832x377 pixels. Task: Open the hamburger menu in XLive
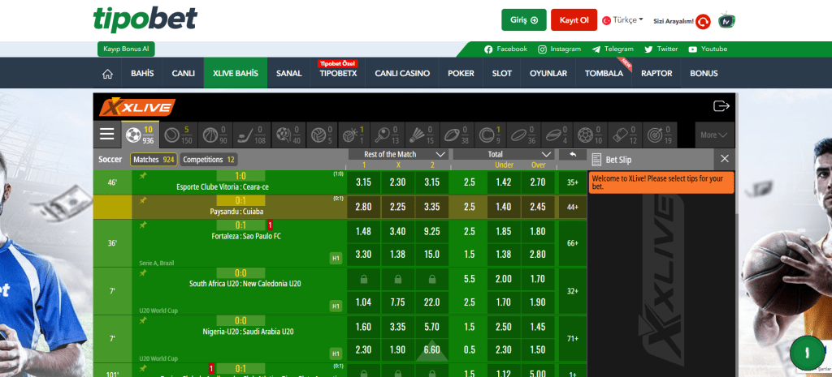[x=107, y=135]
